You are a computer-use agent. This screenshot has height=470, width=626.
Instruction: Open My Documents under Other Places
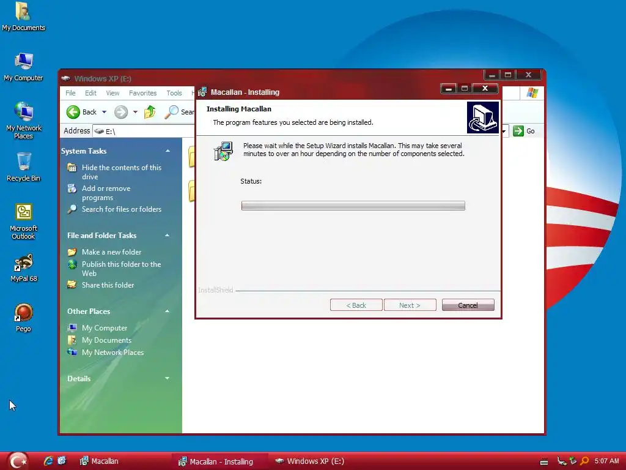point(106,340)
